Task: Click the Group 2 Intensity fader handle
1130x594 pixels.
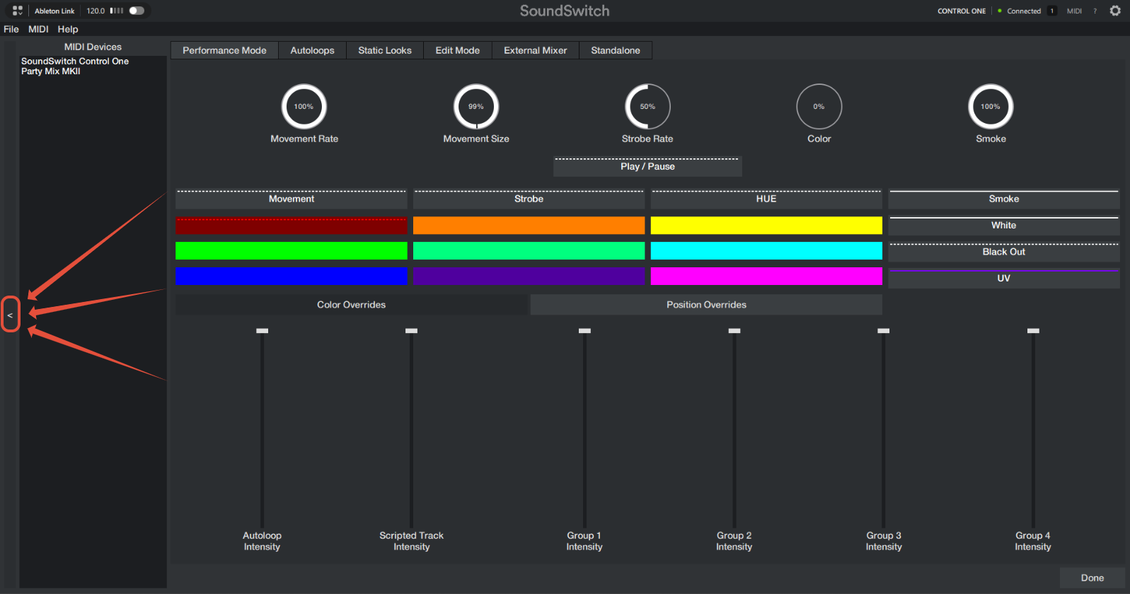Action: pyautogui.click(x=734, y=331)
